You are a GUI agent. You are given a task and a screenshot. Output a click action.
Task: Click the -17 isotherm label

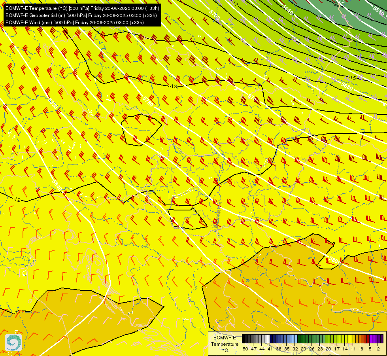235,4
